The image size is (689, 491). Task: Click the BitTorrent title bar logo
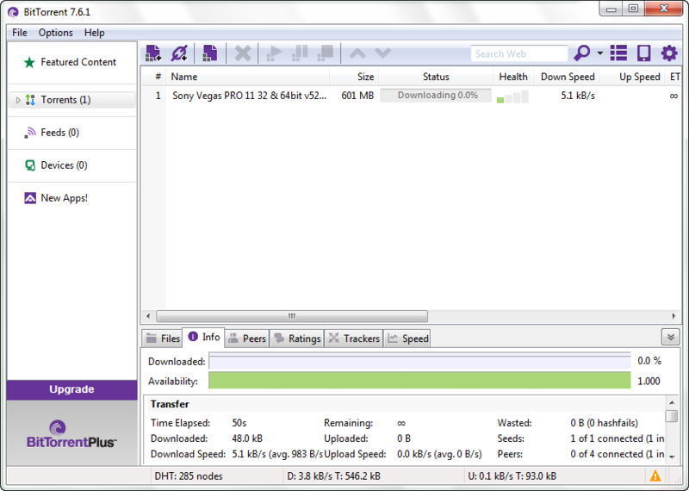(13, 12)
